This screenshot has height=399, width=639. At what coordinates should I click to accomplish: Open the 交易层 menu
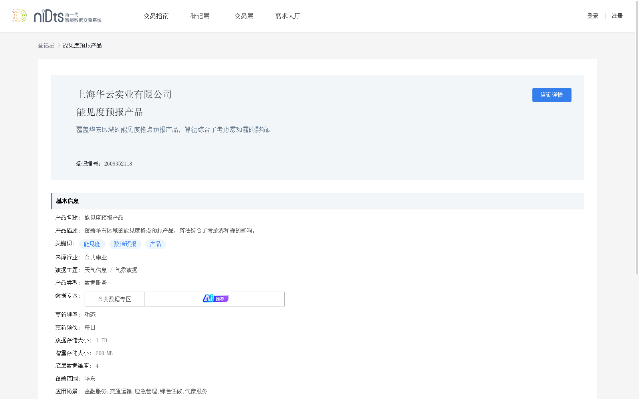[x=244, y=16]
